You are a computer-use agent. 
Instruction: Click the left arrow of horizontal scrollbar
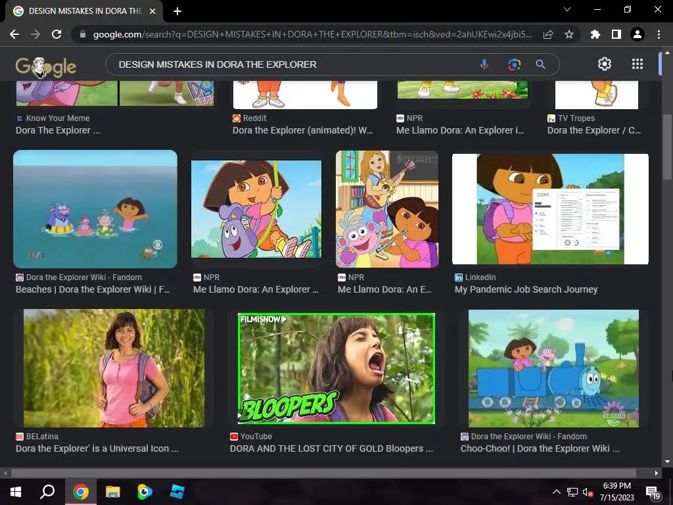5,473
